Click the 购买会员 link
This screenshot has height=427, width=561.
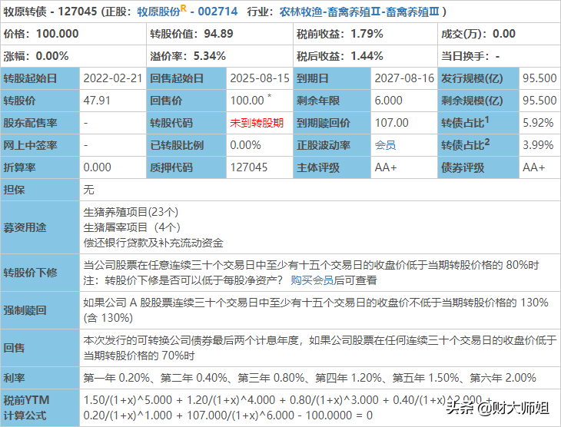[x=312, y=280]
